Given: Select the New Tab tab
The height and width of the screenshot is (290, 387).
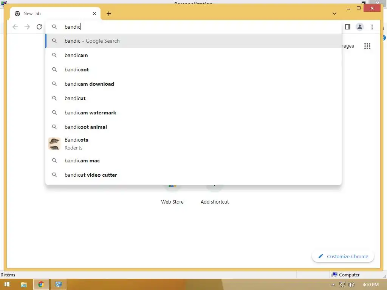Looking at the screenshot, I should [x=55, y=14].
